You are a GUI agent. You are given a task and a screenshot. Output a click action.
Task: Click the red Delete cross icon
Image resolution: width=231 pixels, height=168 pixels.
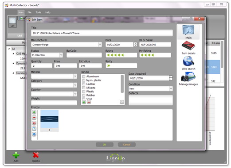36,155
